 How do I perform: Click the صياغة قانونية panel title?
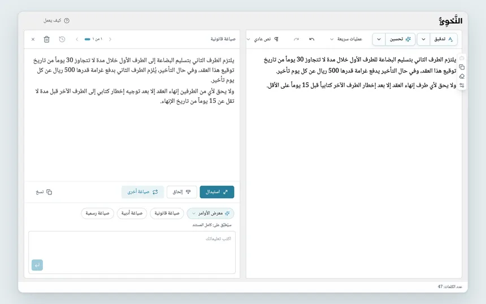tap(223, 39)
